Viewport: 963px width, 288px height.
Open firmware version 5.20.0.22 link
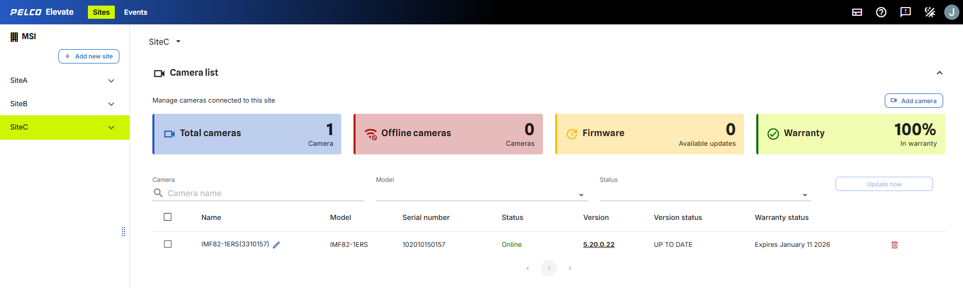point(598,245)
